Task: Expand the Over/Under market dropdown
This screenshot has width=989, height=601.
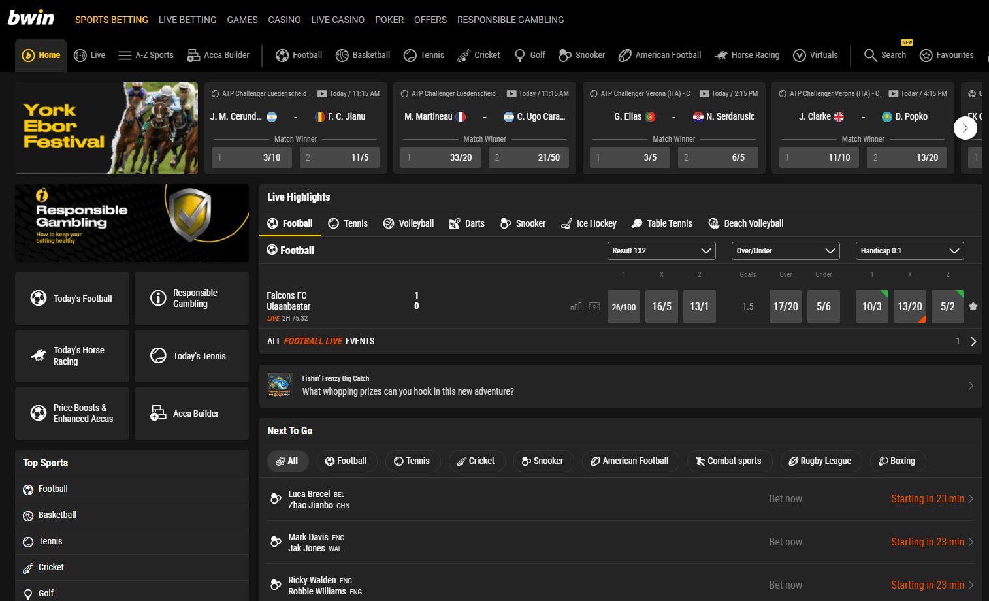Action: pos(785,251)
